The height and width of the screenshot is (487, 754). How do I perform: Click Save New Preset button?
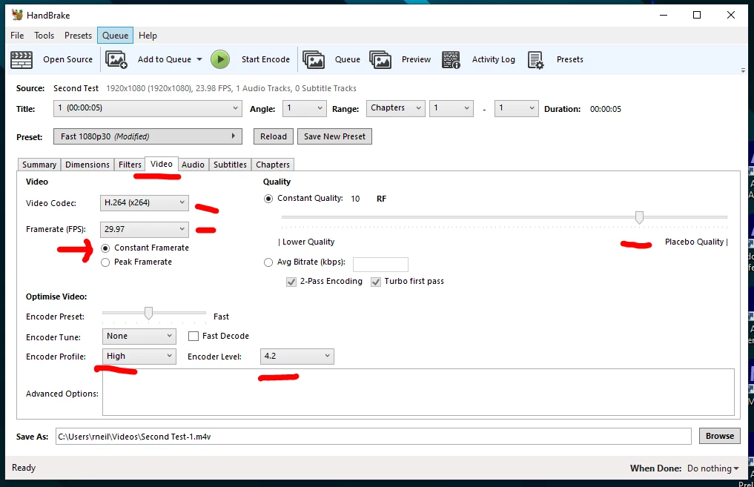pos(334,136)
